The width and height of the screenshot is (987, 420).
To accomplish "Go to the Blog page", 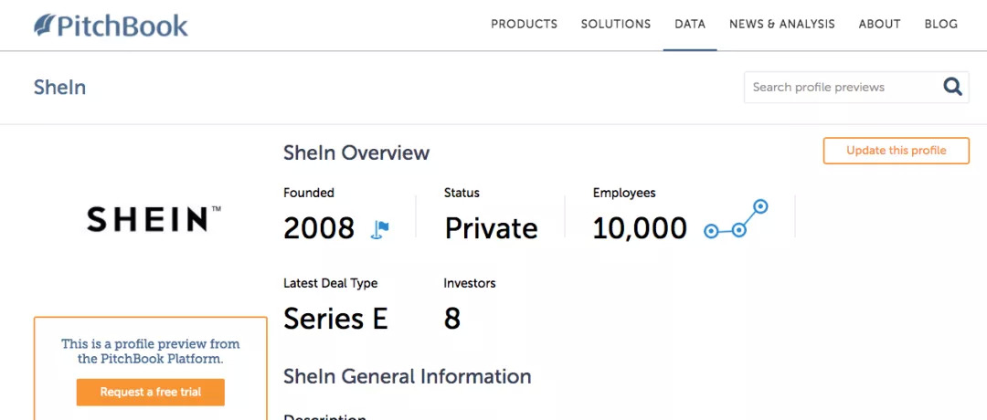I will click(x=940, y=25).
